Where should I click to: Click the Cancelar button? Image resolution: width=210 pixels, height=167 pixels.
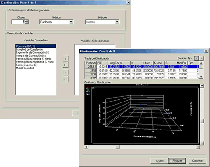click(197, 161)
